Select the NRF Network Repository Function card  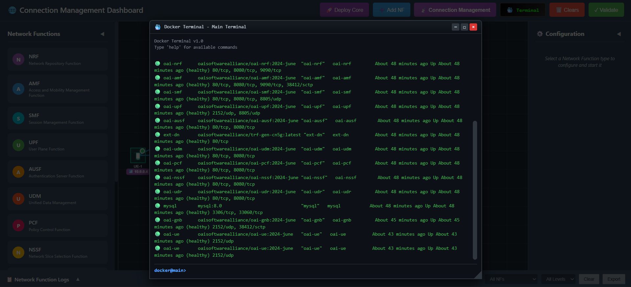pyautogui.click(x=58, y=60)
